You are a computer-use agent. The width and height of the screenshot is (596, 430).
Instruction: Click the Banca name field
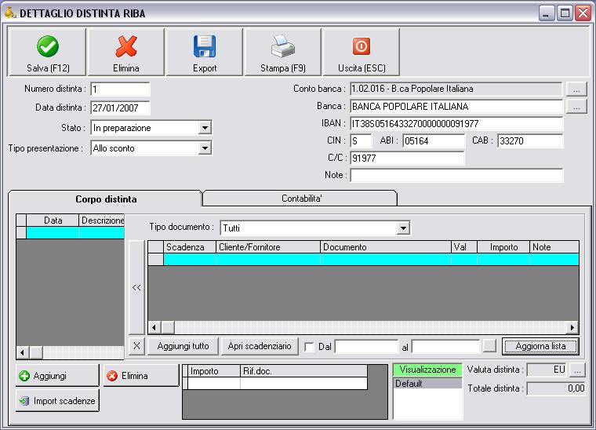pos(456,107)
